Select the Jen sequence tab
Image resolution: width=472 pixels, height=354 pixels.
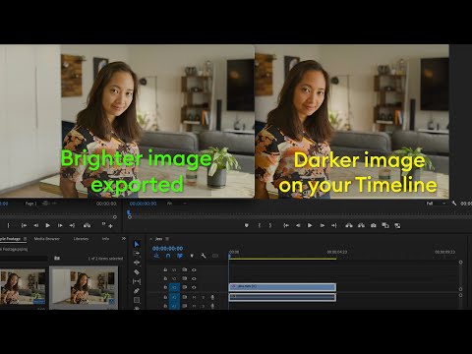click(159, 239)
